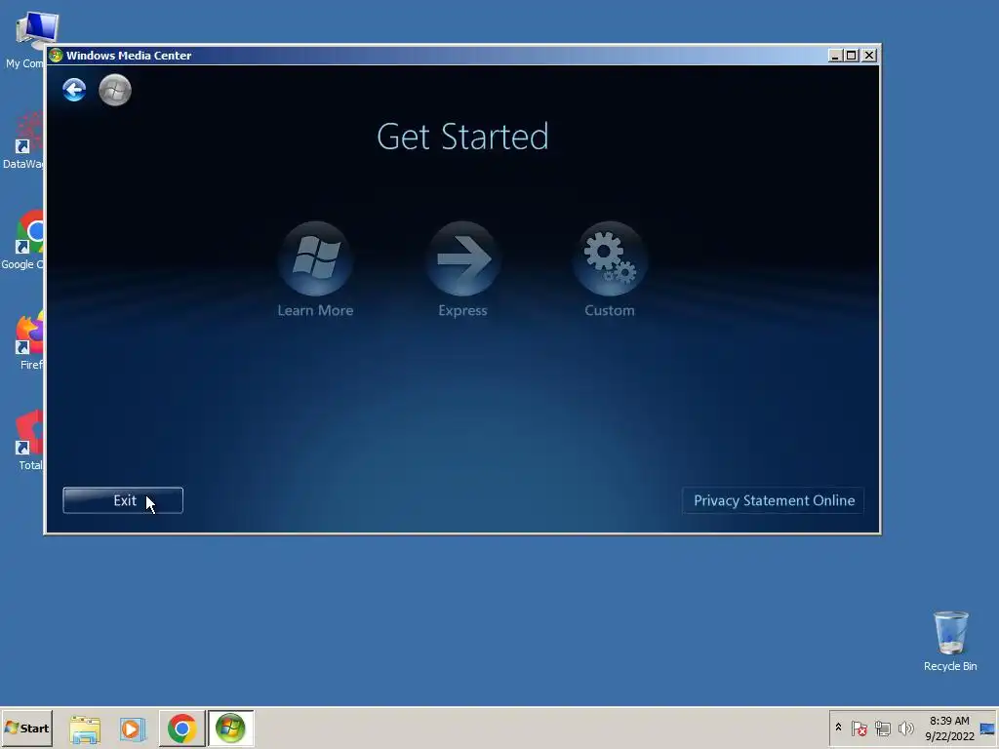Open the Windows Start menu
Image resolution: width=999 pixels, height=749 pixels.
click(x=26, y=728)
